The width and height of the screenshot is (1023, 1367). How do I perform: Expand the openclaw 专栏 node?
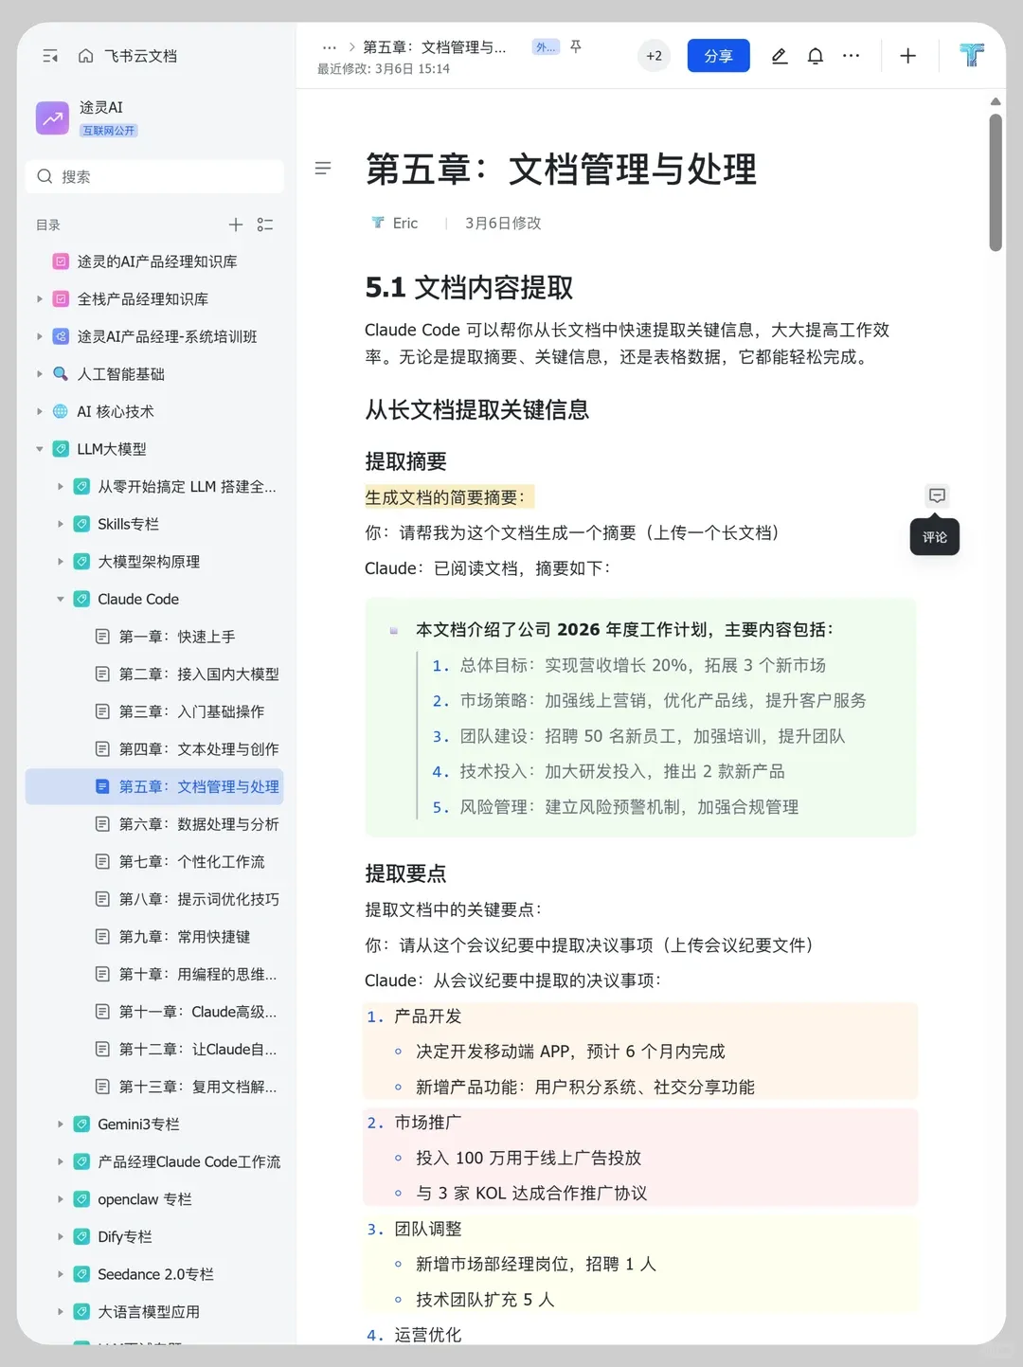coord(61,1199)
